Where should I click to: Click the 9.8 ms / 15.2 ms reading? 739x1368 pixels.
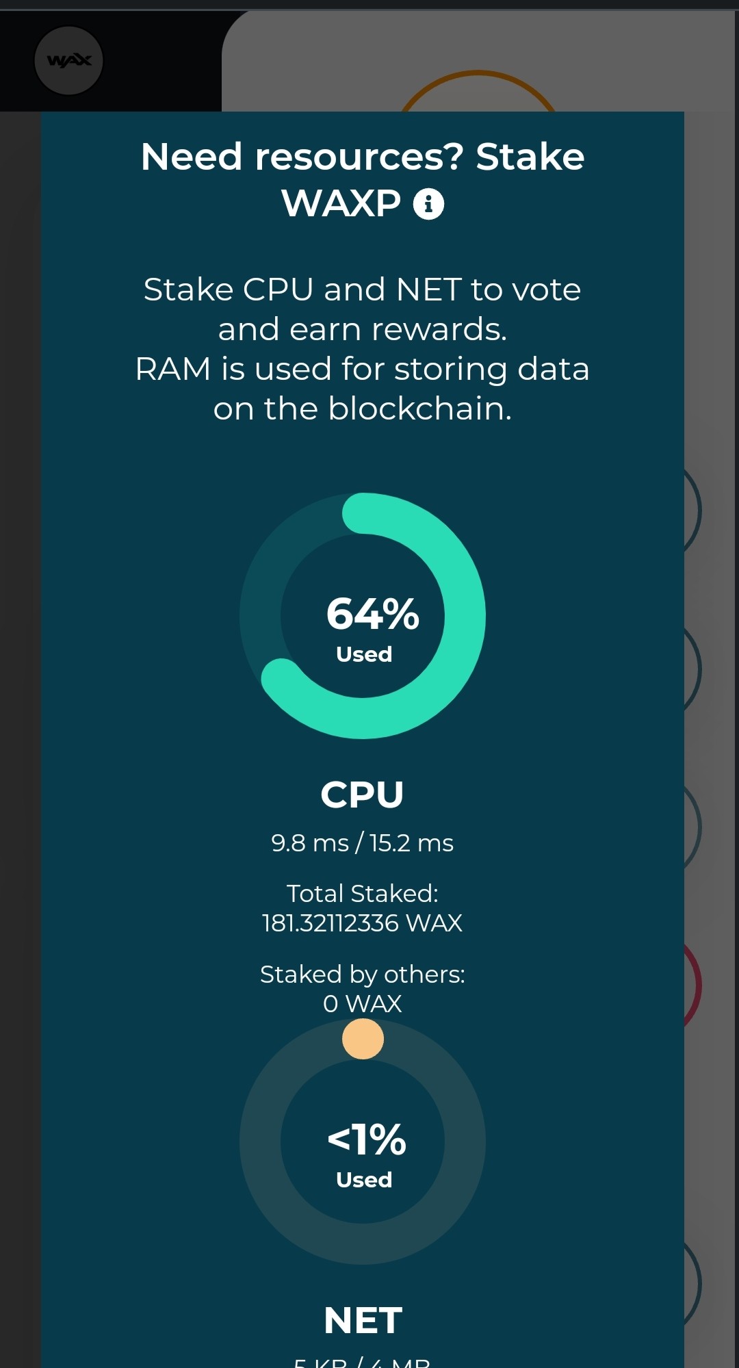click(x=362, y=842)
